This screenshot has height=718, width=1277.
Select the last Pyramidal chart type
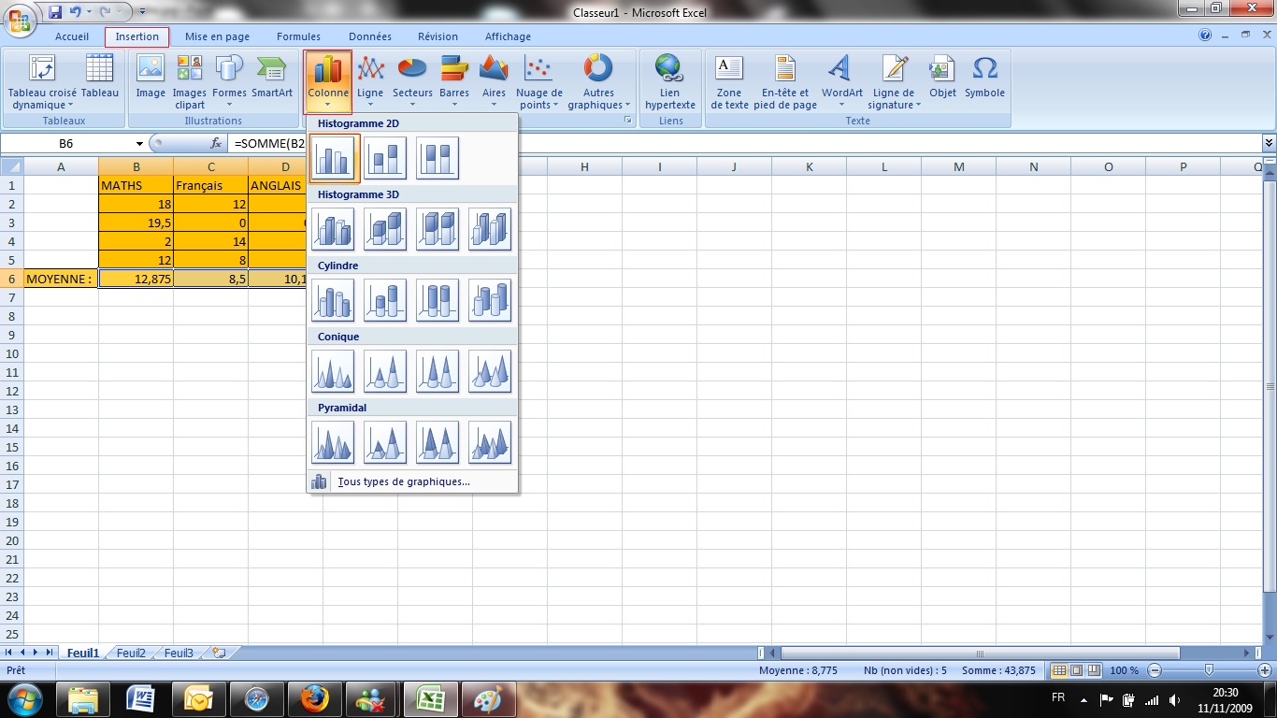coord(490,442)
